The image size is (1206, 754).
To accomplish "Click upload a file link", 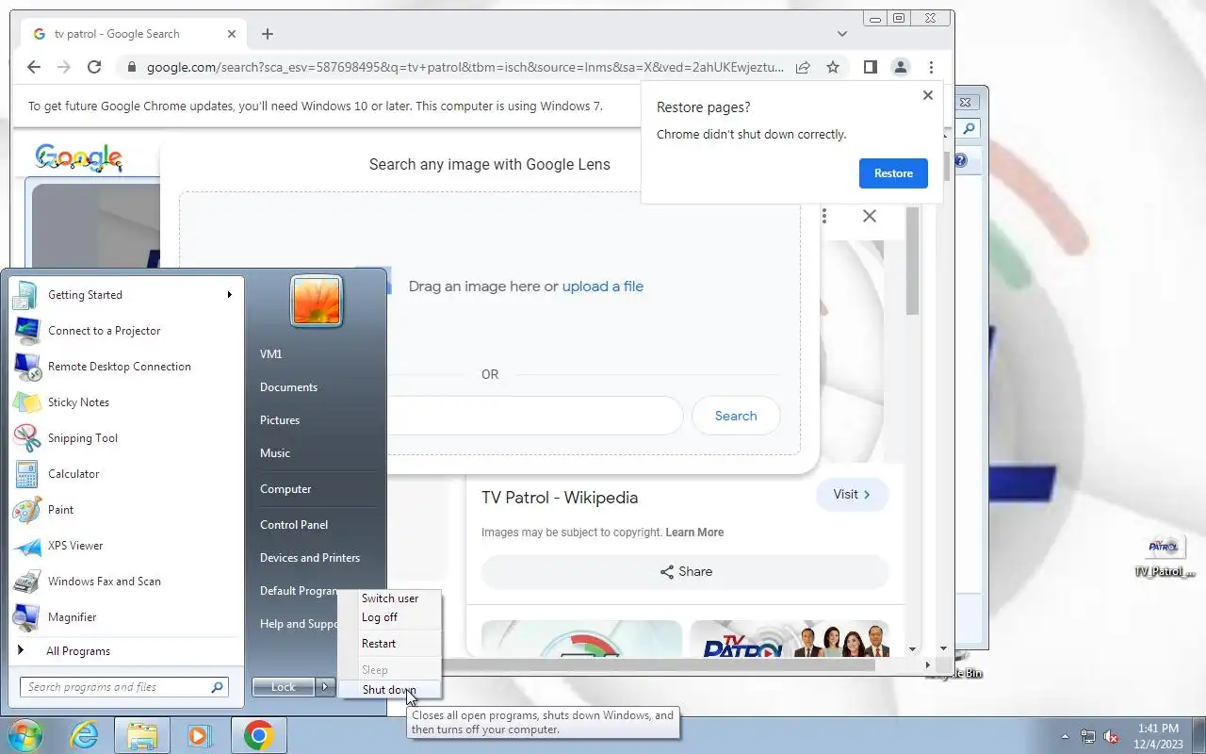I will (x=603, y=287).
